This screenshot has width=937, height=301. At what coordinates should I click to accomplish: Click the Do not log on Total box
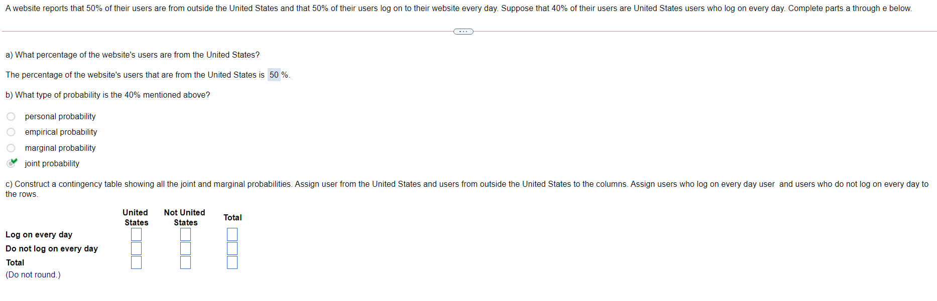(x=231, y=248)
